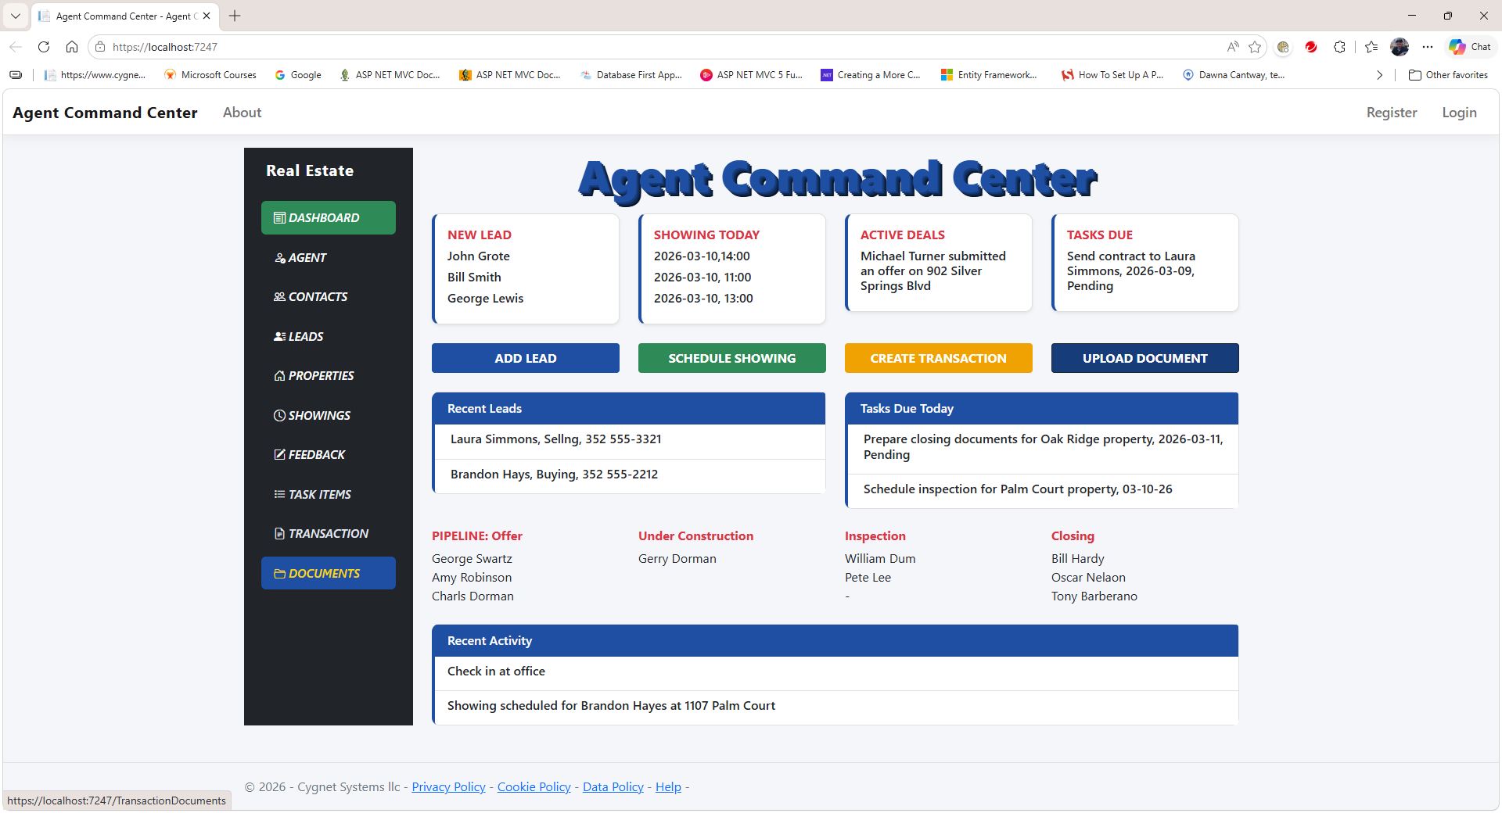Show more bookmarks with overflow chevron
Viewport: 1502px width, 813px height.
pos(1379,75)
